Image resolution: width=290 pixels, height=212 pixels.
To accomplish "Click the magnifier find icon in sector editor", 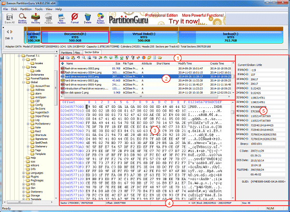I will (x=84, y=58).
